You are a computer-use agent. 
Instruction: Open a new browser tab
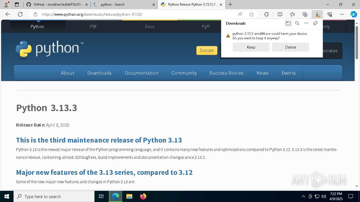tap(230, 4)
